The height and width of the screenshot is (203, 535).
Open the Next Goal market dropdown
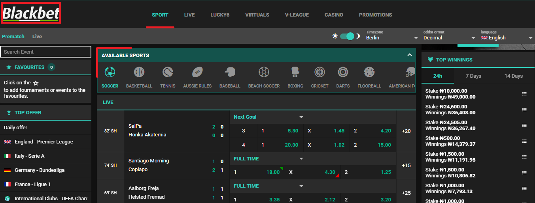point(269,117)
